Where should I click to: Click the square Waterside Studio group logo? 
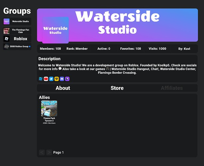55,30
